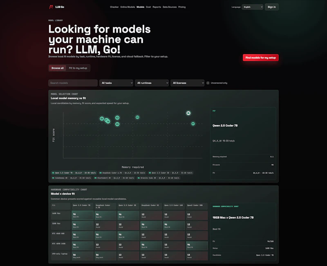Select the 16GB Mac x Qwen 2.5 Coder 3B cell
Image resolution: width=327 pixels, height=266 pixels.
click(x=128, y=215)
